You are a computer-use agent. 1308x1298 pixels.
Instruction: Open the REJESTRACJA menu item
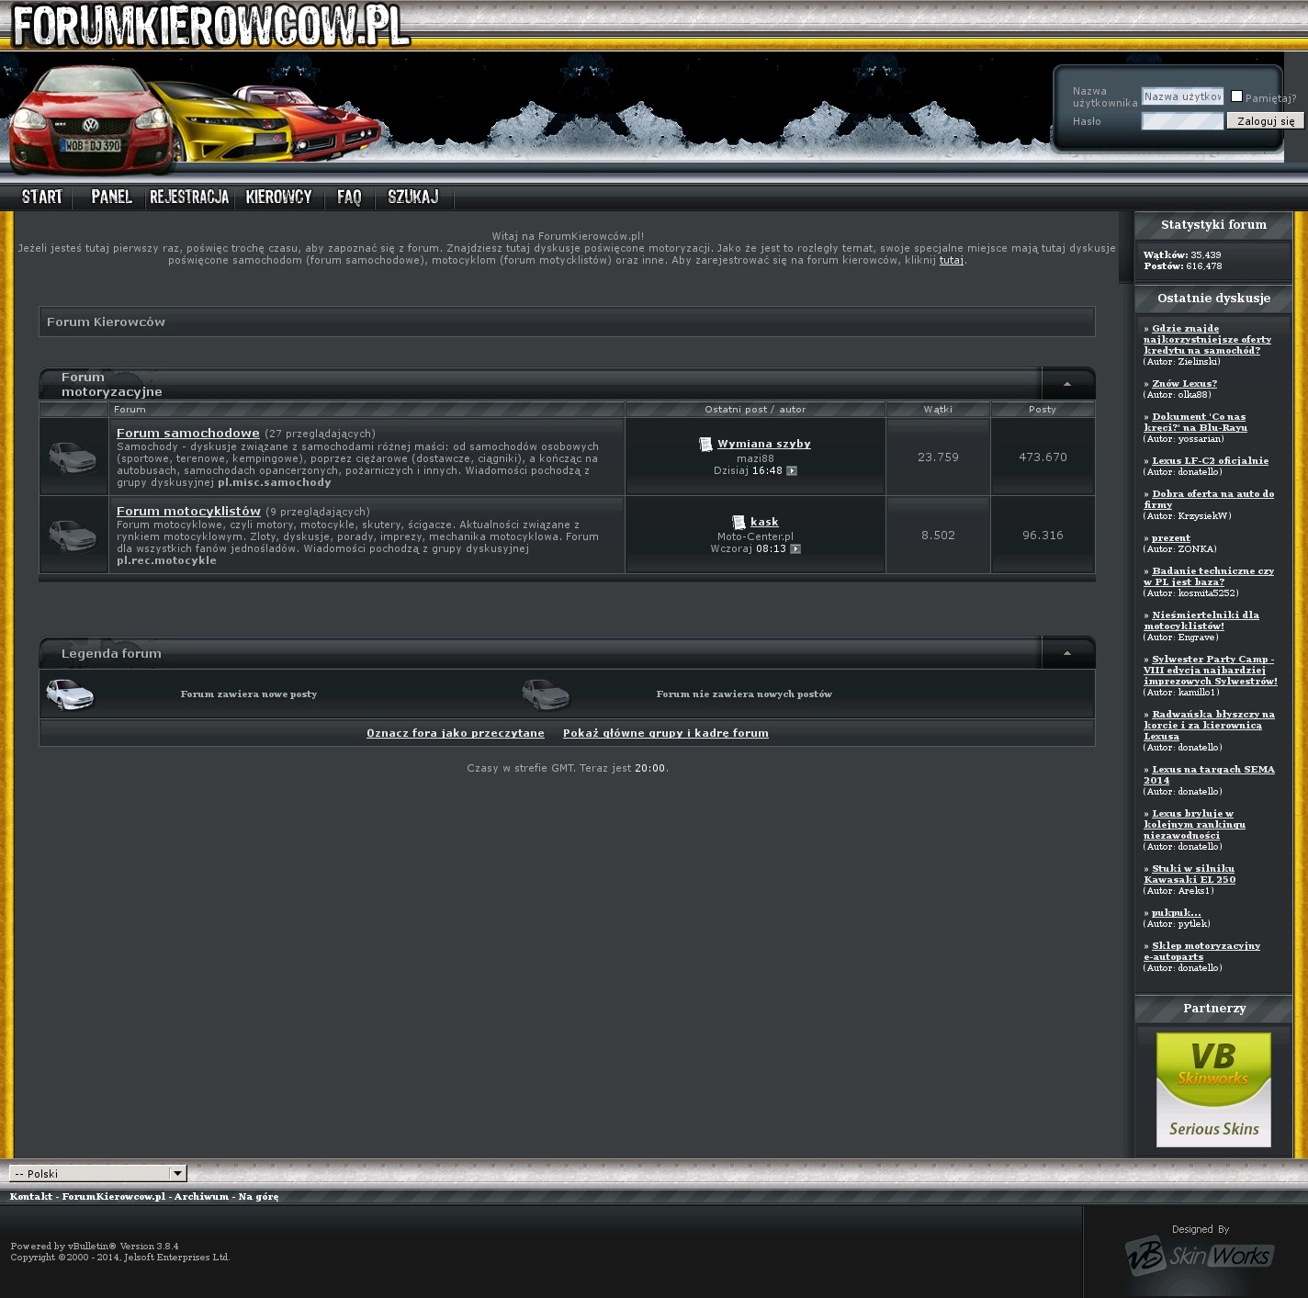click(x=189, y=197)
